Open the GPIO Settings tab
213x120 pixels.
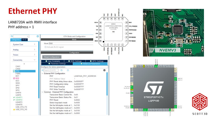(x=97, y=61)
